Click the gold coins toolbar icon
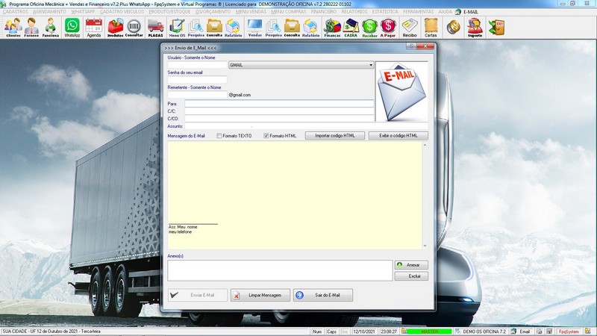 point(453,28)
